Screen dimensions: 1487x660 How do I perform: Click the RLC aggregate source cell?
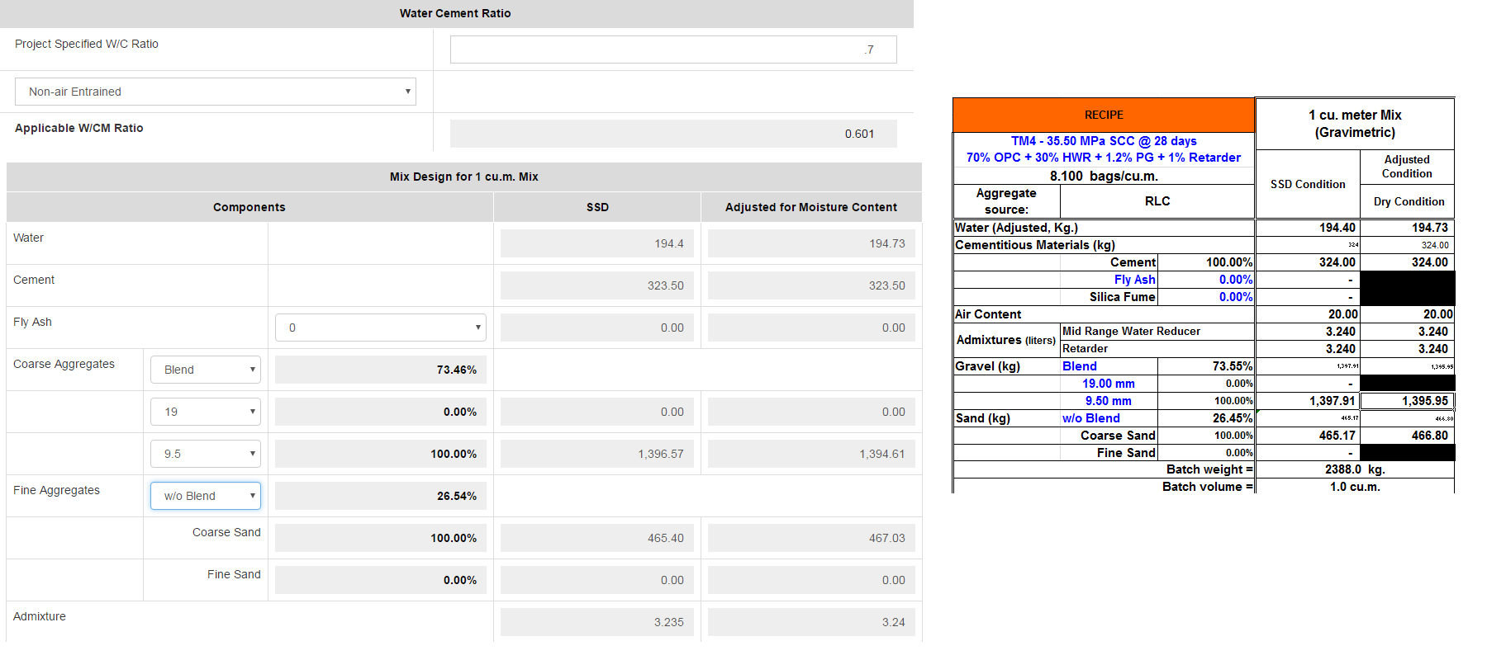point(1157,201)
